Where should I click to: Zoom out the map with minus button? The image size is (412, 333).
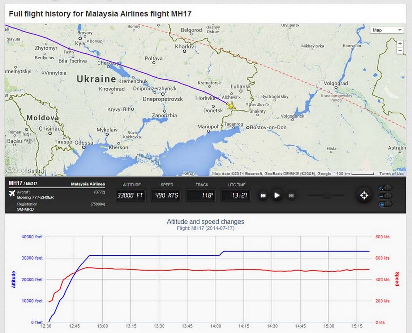(x=400, y=51)
